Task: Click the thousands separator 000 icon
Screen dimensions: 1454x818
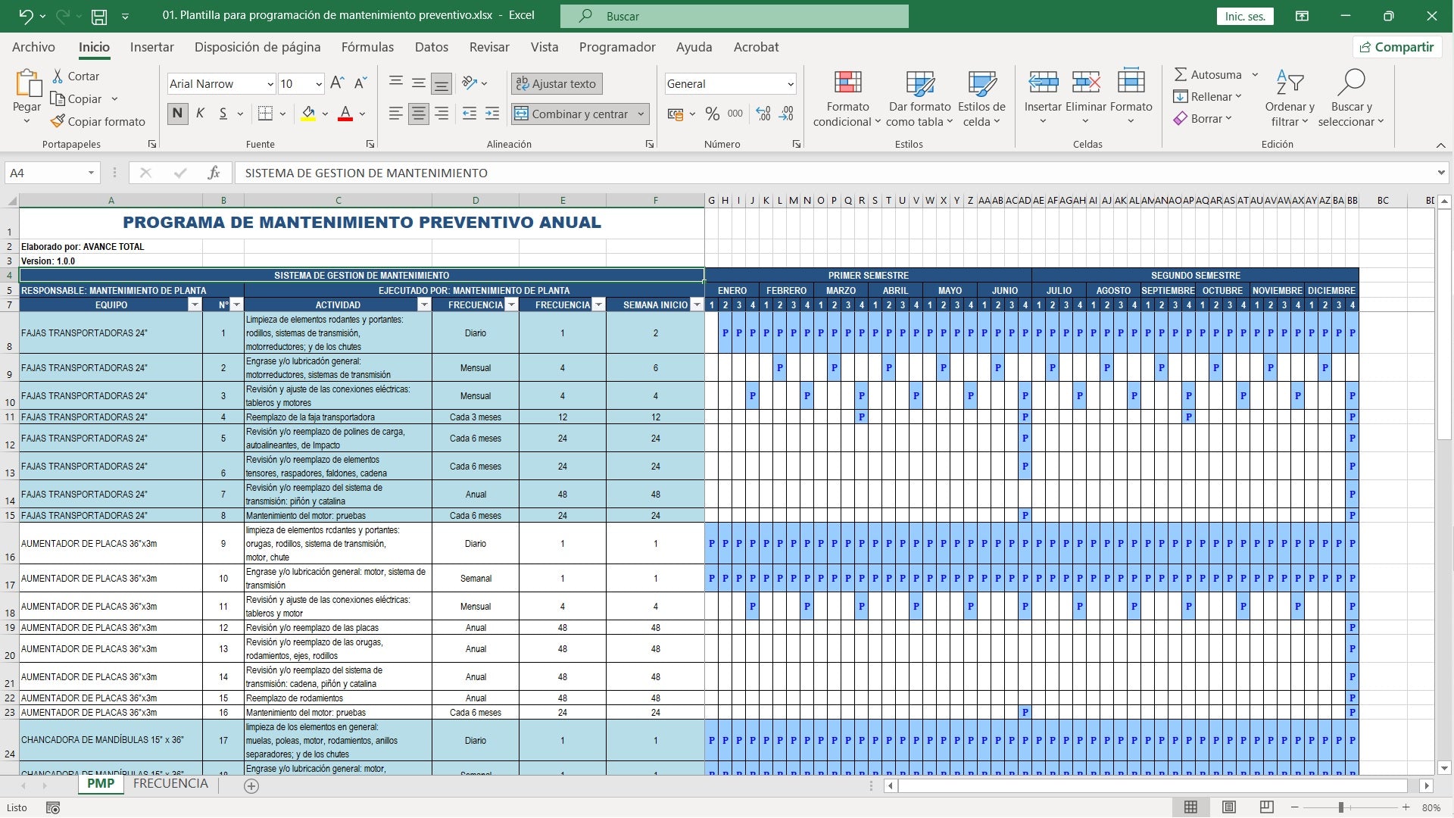Action: click(735, 114)
